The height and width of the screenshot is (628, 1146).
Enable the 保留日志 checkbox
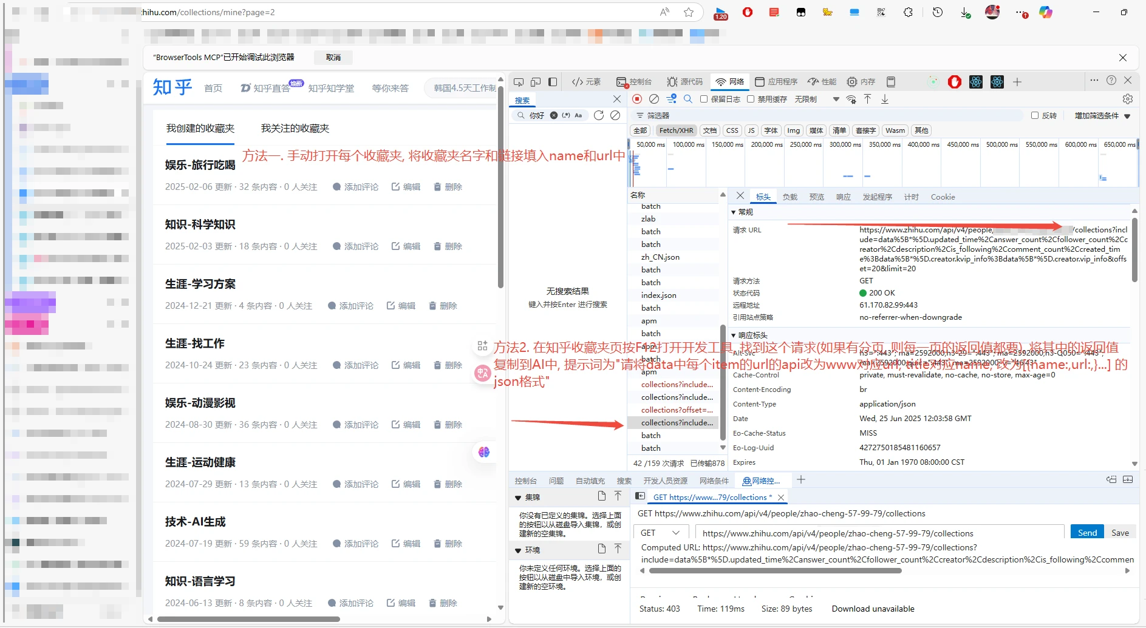click(704, 99)
